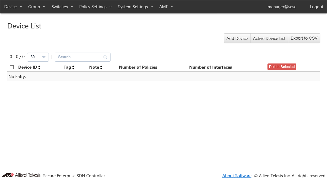Toggle the select-all checkbox in the table header

pos(12,67)
